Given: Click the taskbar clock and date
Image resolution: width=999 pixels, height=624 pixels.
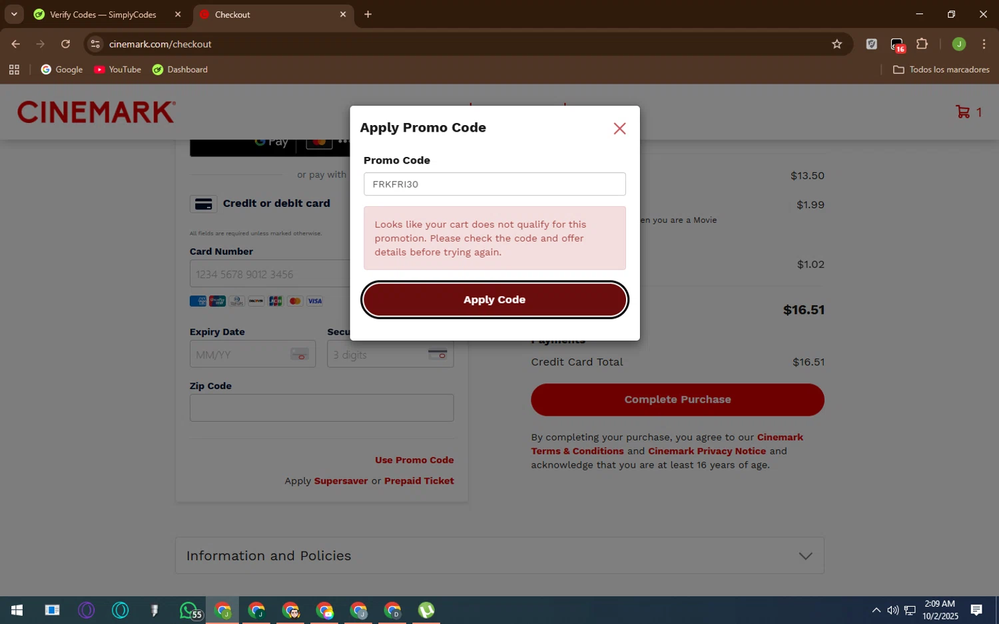Looking at the screenshot, I should [x=940, y=610].
